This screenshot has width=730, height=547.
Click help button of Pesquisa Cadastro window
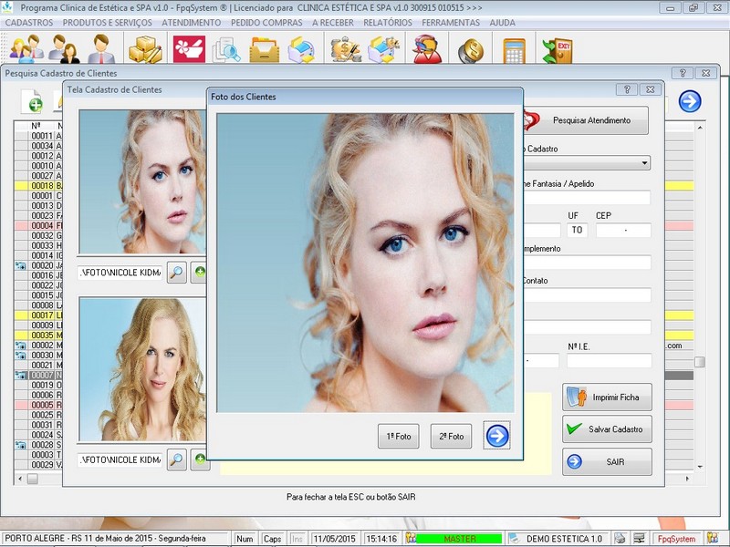pos(682,73)
